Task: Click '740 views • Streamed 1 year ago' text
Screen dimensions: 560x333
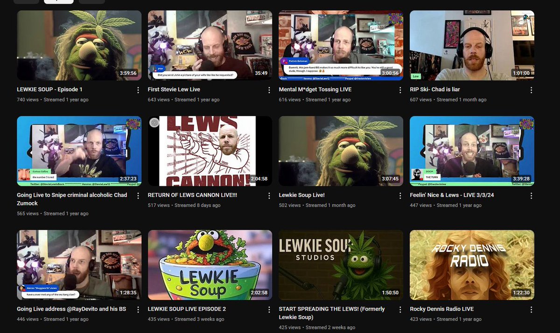Action: pyautogui.click(x=53, y=100)
